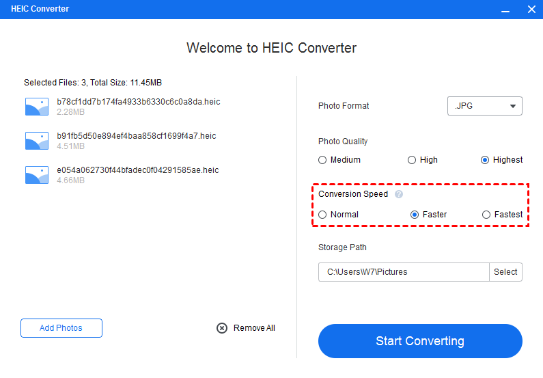Select file e054a062730f44bfadec0f04291585ae.heic
Image resolution: width=543 pixels, height=378 pixels.
click(138, 170)
